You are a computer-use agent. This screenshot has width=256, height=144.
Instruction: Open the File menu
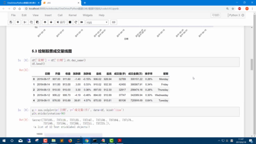(13, 15)
